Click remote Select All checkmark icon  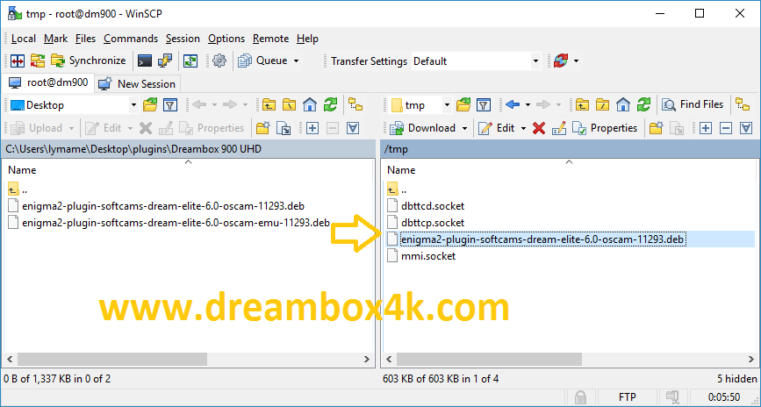(x=746, y=128)
